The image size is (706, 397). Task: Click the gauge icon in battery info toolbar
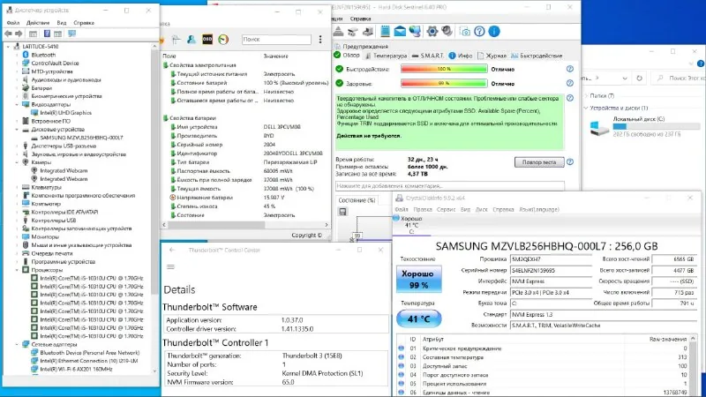223,40
